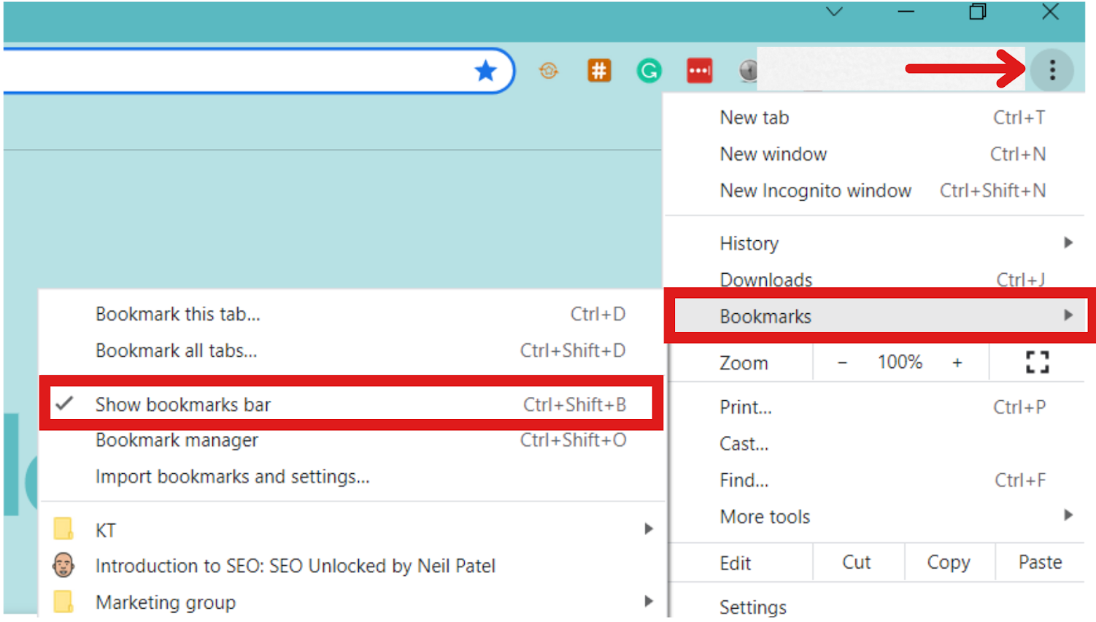
Task: Open Introduction to SEO bookmark
Action: coord(295,566)
